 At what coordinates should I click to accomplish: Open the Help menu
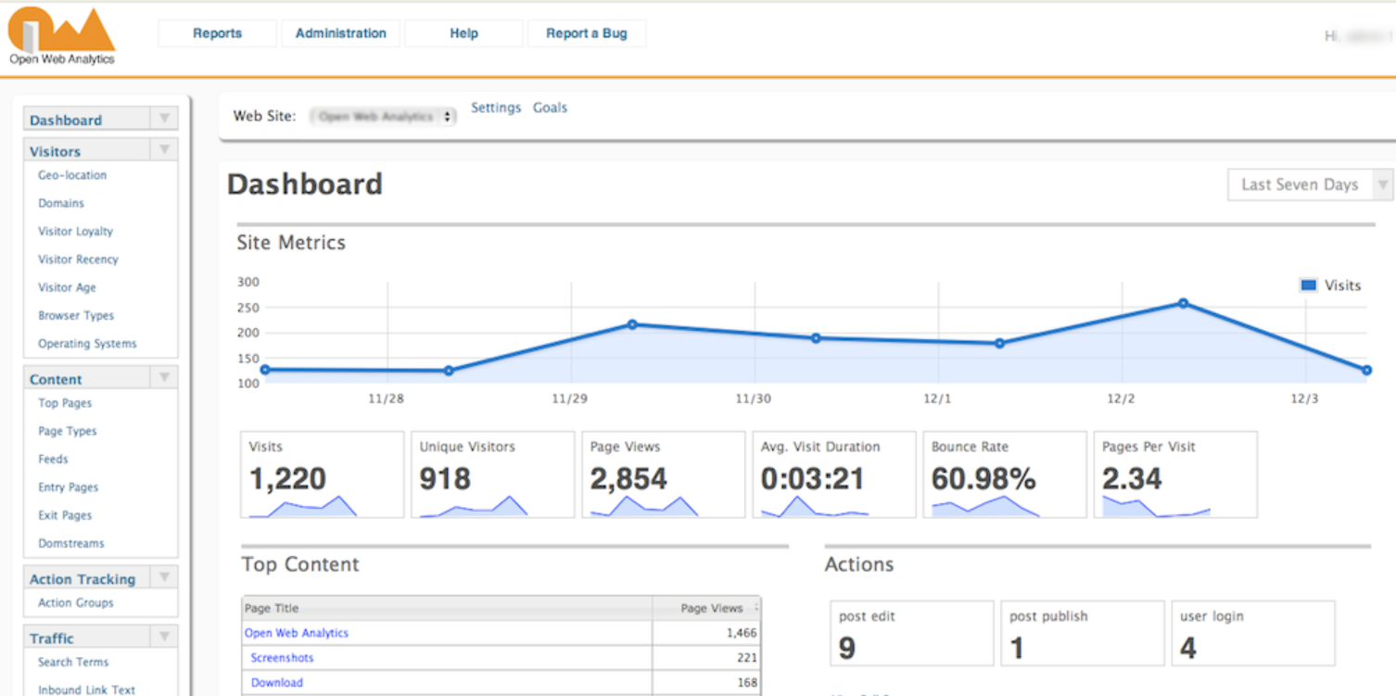click(464, 33)
